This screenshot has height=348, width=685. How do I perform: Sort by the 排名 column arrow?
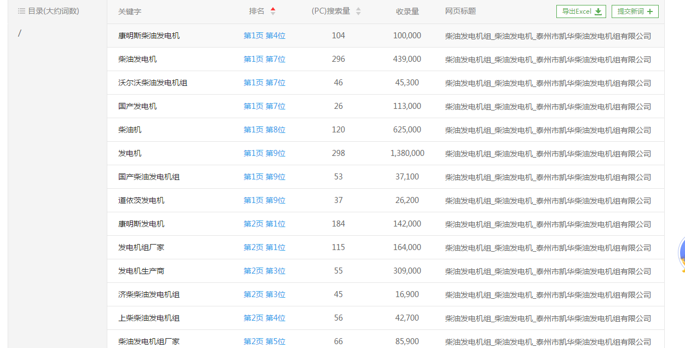click(273, 11)
